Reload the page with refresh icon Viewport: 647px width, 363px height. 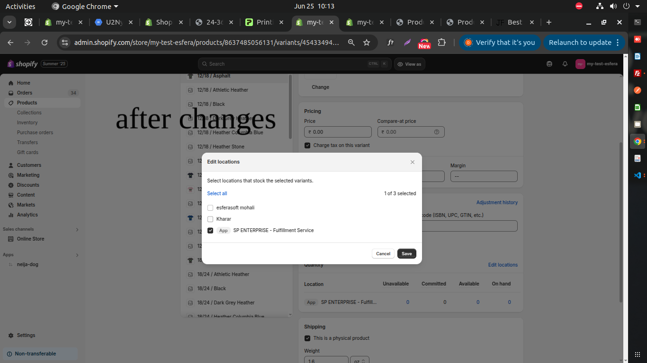[x=45, y=43]
